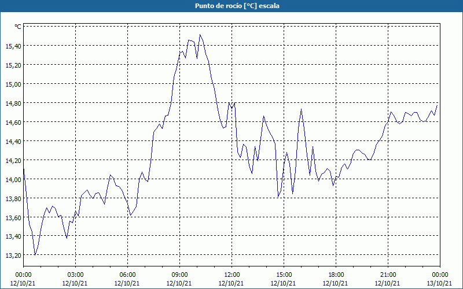The image size is (463, 289).
Task: Click the 13/10/21 date label
Action: [439, 283]
